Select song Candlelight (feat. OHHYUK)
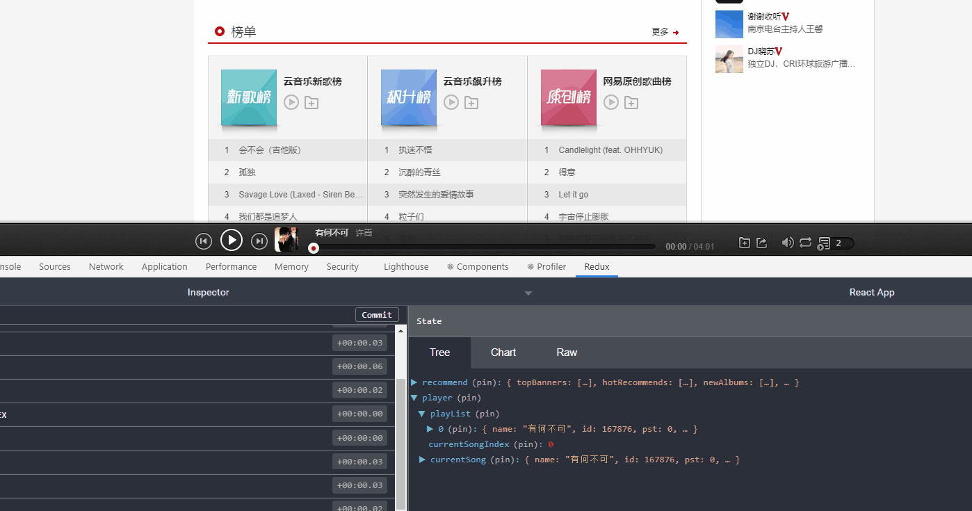Image resolution: width=972 pixels, height=511 pixels. (611, 150)
